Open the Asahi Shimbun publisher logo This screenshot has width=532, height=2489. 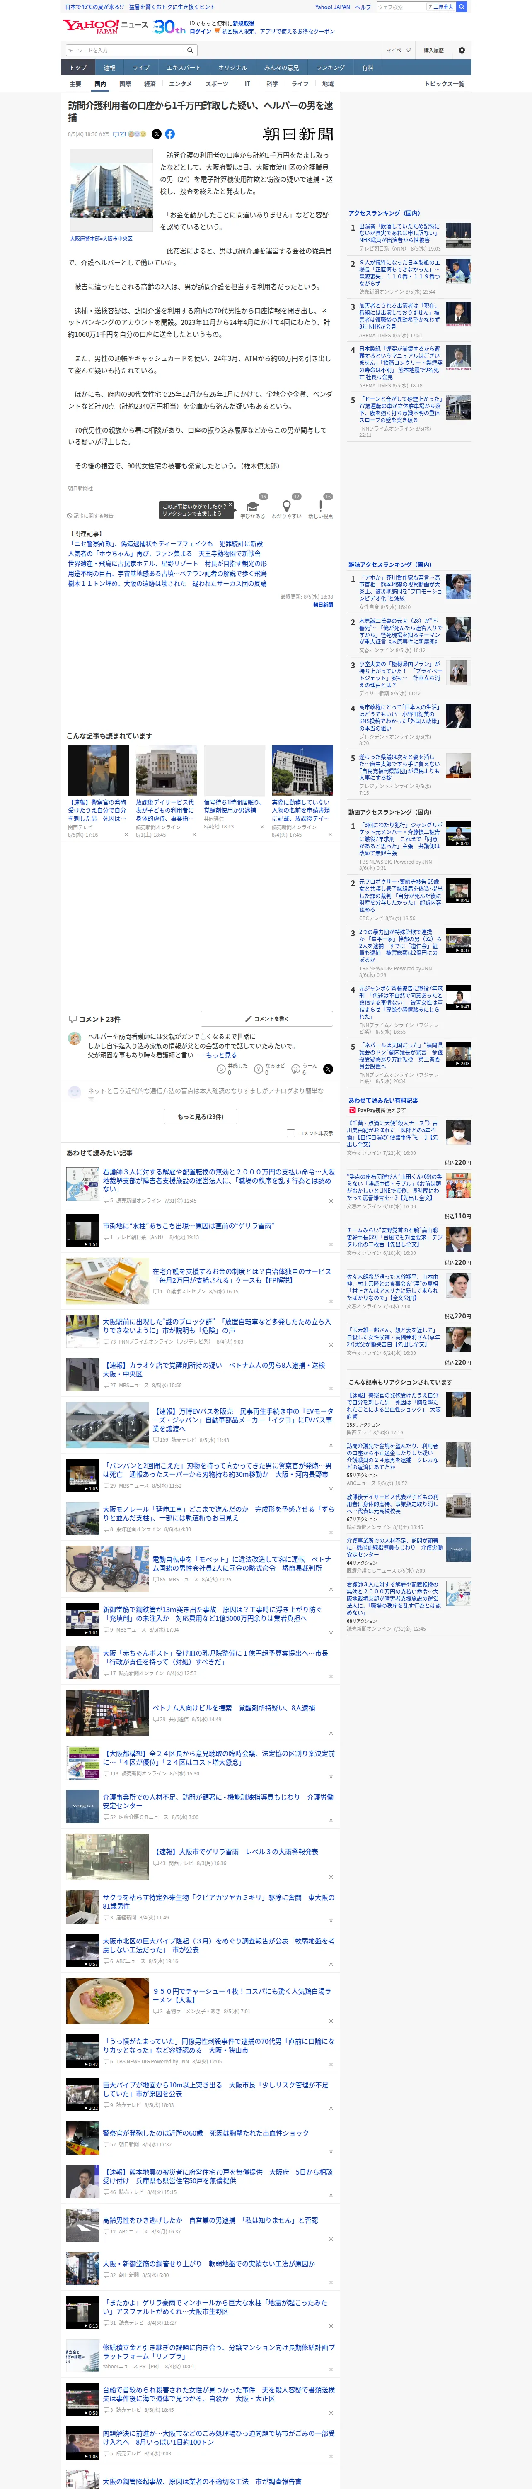coord(298,134)
